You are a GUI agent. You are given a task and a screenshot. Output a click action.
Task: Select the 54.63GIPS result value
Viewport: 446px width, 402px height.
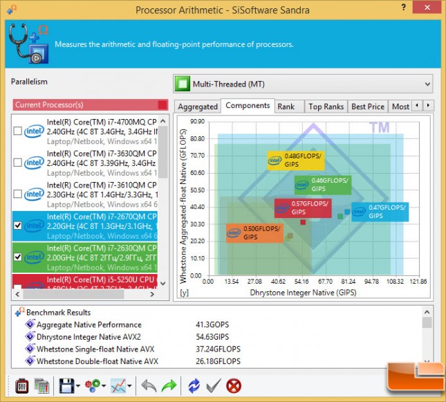tap(212, 337)
